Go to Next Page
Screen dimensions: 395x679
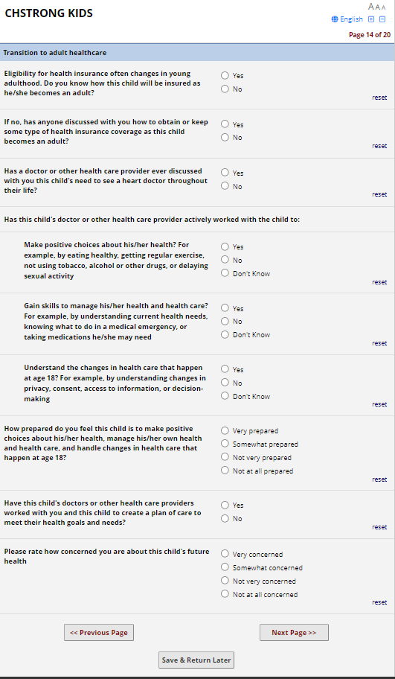click(294, 633)
